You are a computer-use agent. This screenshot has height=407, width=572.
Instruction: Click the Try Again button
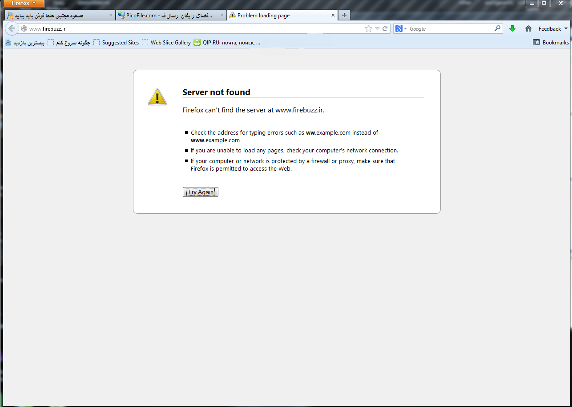201,192
